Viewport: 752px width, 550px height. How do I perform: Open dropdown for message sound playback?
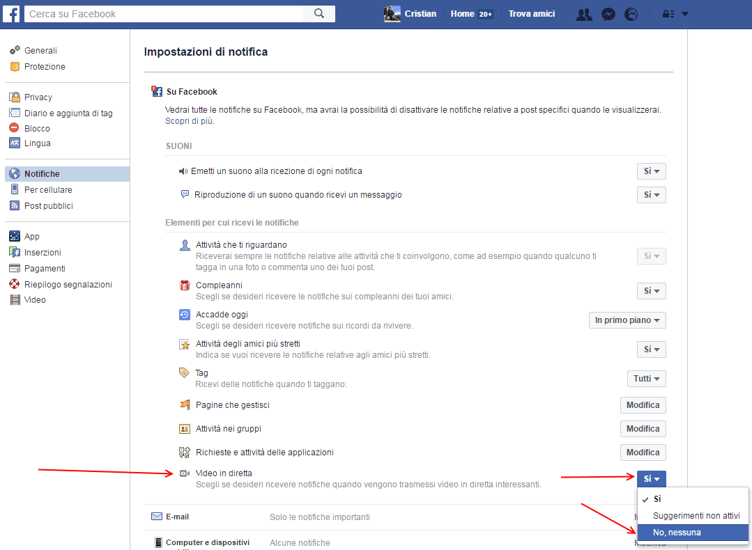pos(651,195)
